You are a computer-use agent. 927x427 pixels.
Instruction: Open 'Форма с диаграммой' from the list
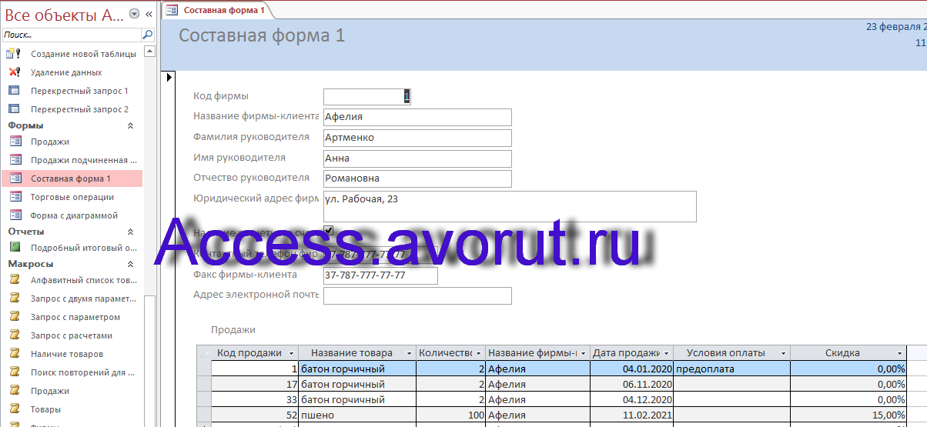[74, 215]
